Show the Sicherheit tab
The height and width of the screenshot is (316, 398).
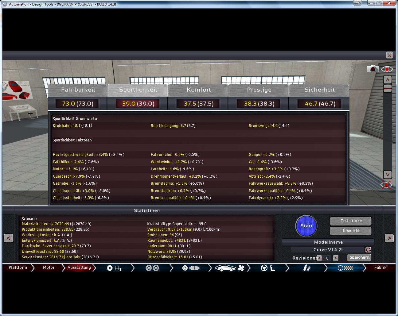pyautogui.click(x=319, y=90)
